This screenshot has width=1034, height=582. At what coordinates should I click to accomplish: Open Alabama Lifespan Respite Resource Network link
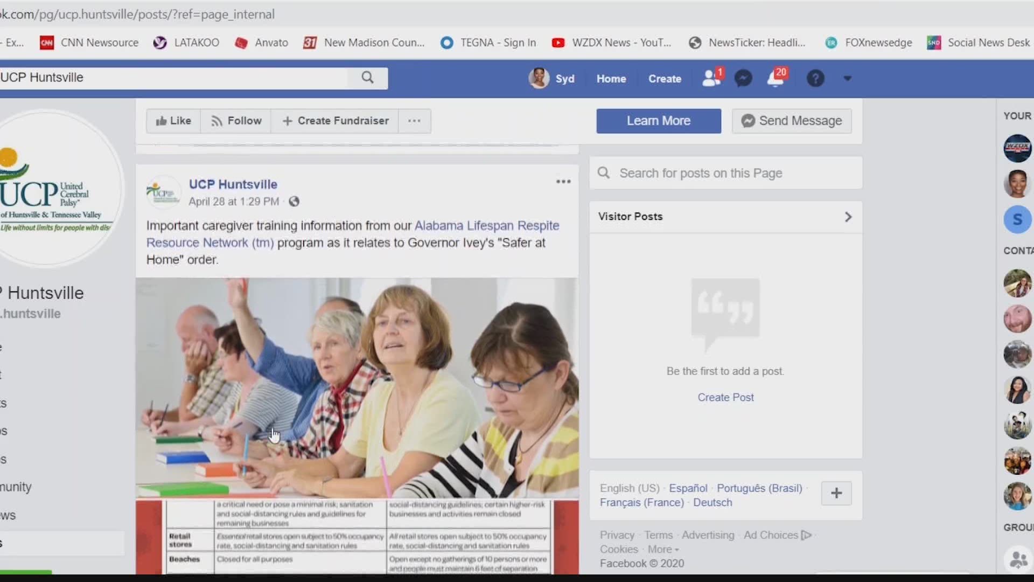[x=353, y=234]
